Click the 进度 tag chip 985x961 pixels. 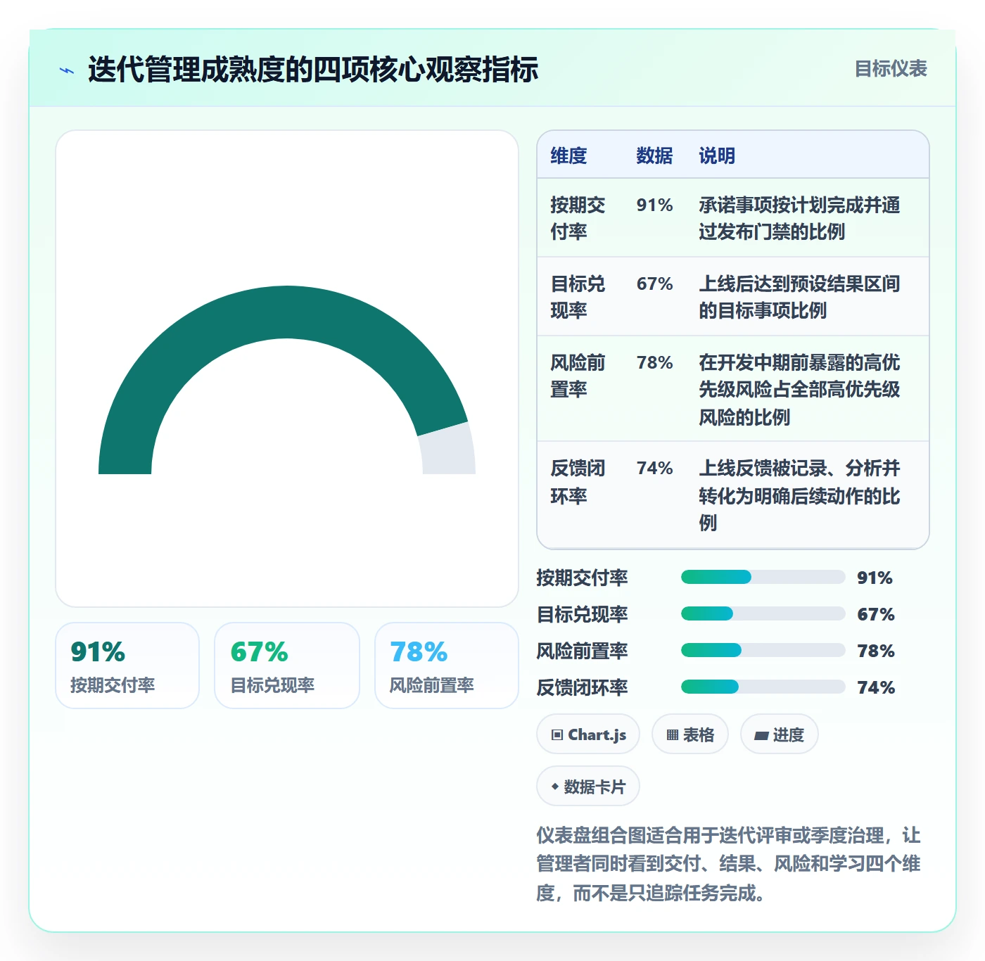pyautogui.click(x=779, y=734)
